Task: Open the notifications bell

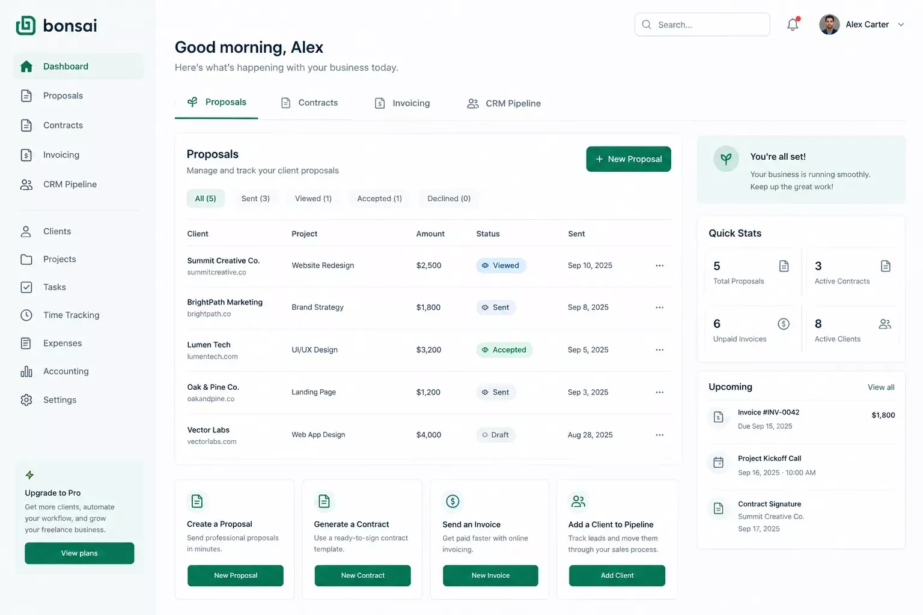Action: tap(793, 25)
